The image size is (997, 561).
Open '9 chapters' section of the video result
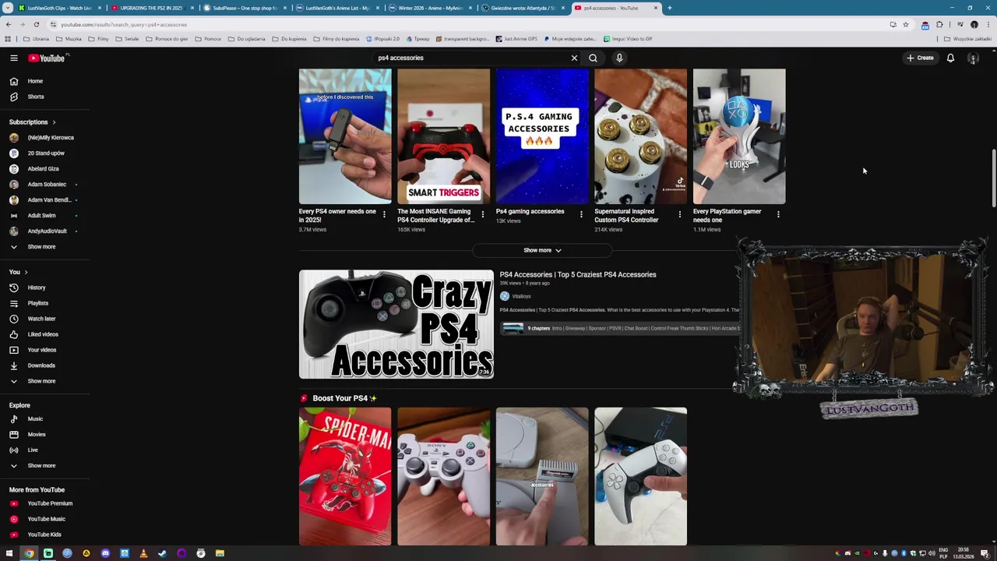621,328
